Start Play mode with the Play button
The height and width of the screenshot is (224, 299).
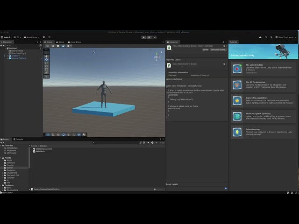point(144,37)
